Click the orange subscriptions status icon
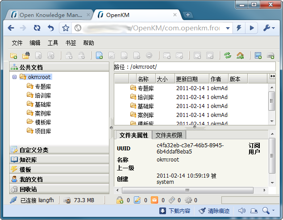The height and width of the screenshot is (220, 283). coord(154,200)
